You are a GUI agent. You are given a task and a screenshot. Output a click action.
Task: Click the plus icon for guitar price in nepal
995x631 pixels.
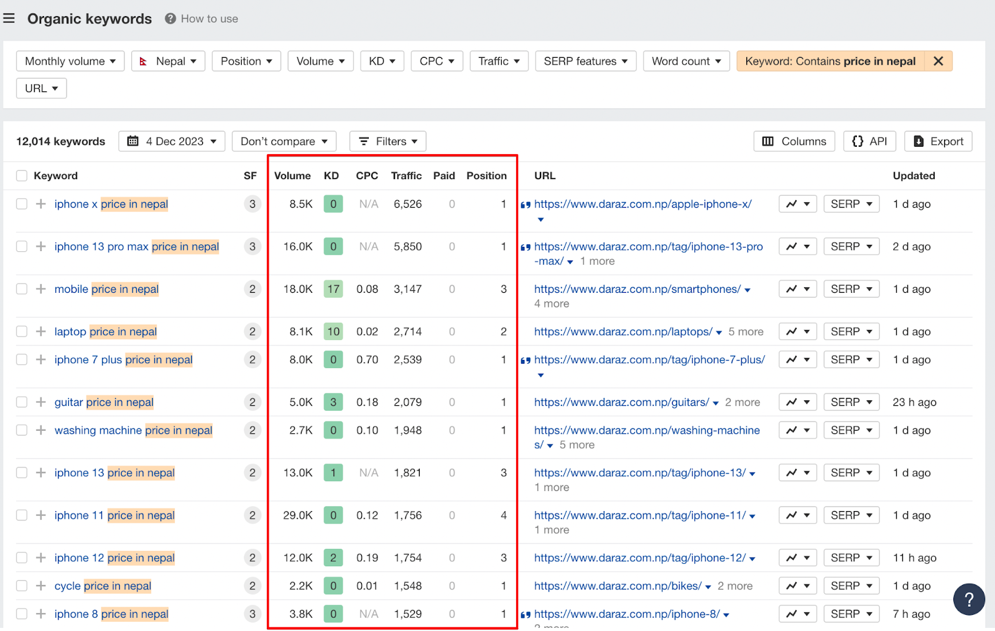(x=41, y=402)
